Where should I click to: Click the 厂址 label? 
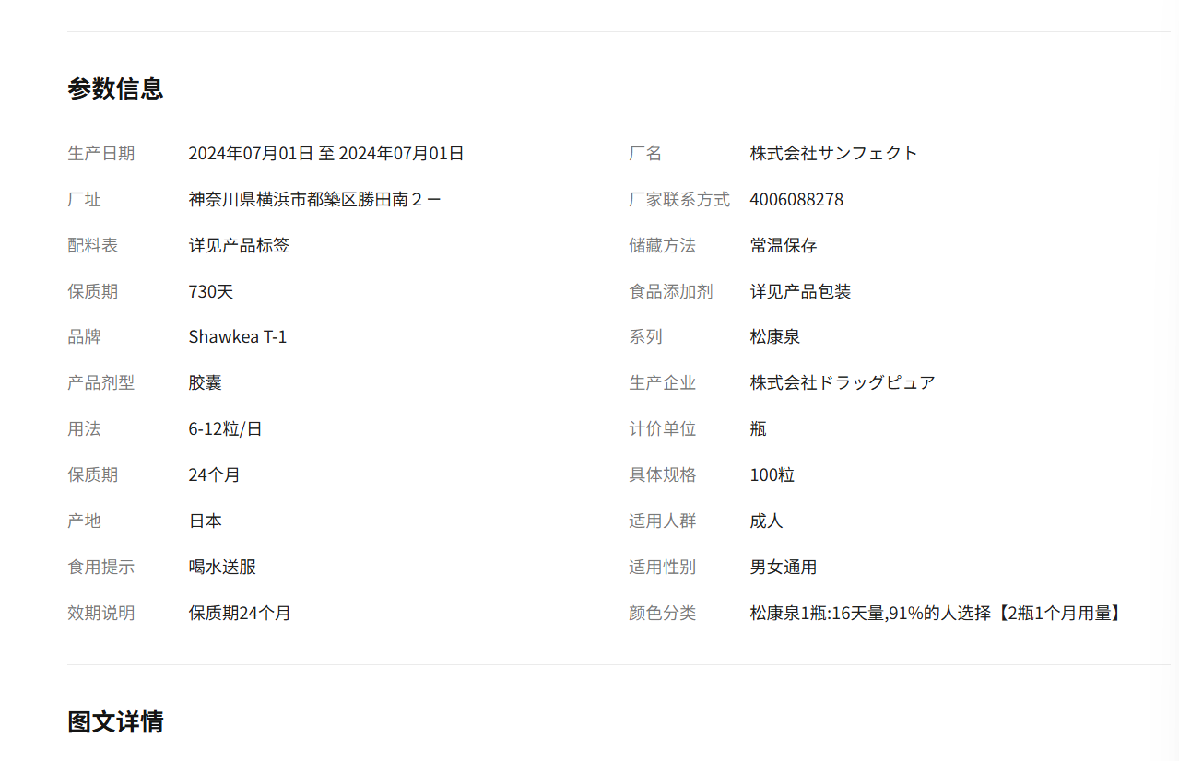click(x=84, y=200)
